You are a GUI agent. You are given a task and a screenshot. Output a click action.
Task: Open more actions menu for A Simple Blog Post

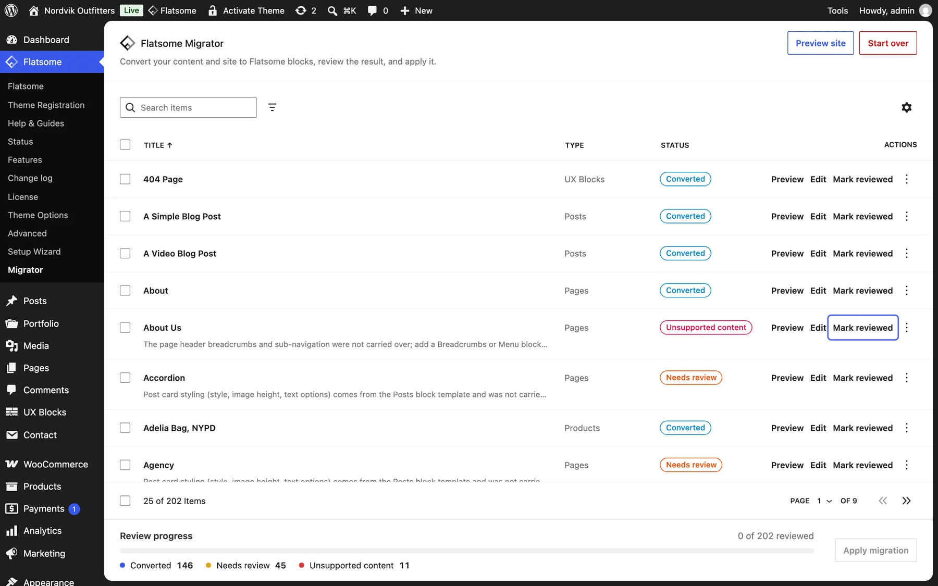907,216
